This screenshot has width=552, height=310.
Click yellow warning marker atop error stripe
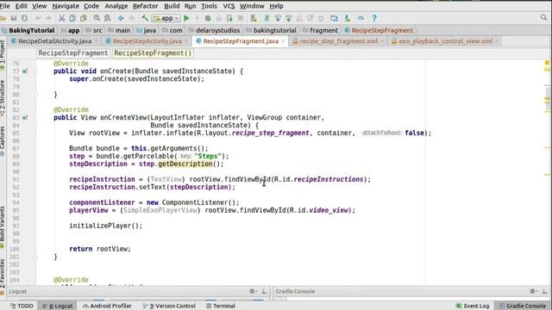pos(547,63)
